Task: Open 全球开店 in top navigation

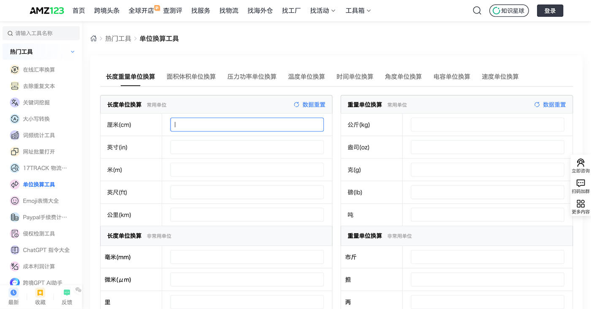Action: point(141,11)
